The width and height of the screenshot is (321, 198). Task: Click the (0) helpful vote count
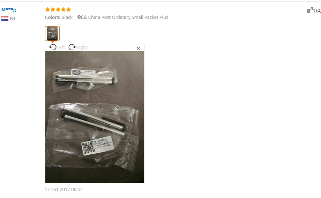coord(319,10)
